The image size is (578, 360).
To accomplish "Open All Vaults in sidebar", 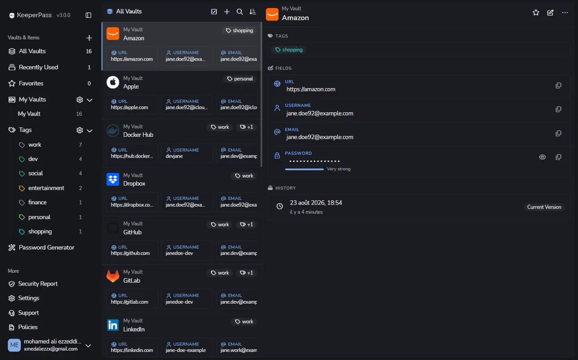I will (51, 51).
